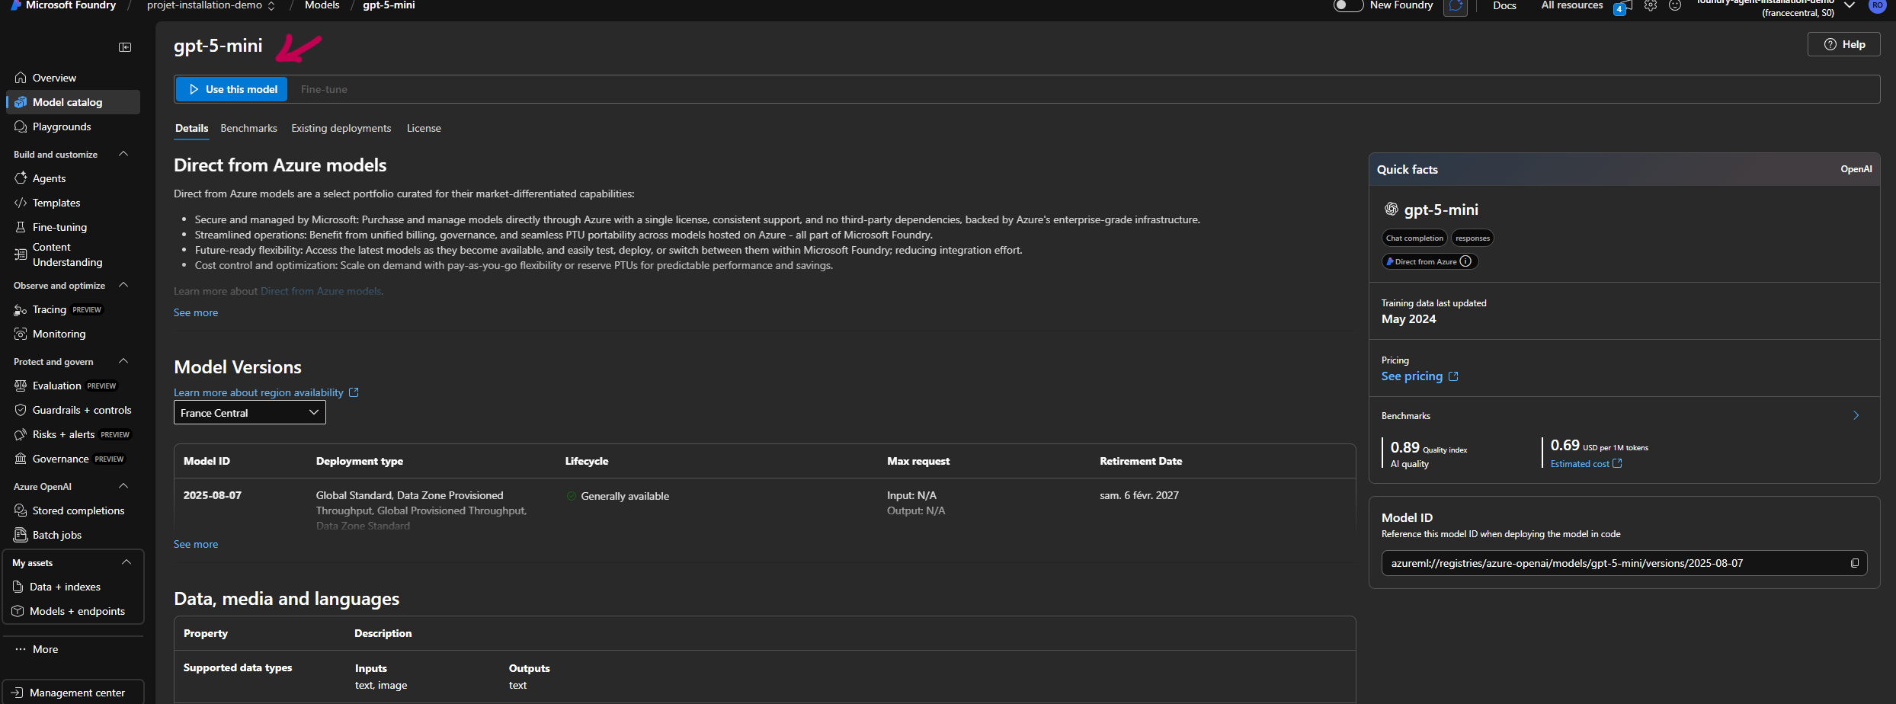This screenshot has height=704, width=1896.
Task: Collapse the left navigation sidebar
Action: pos(125,47)
